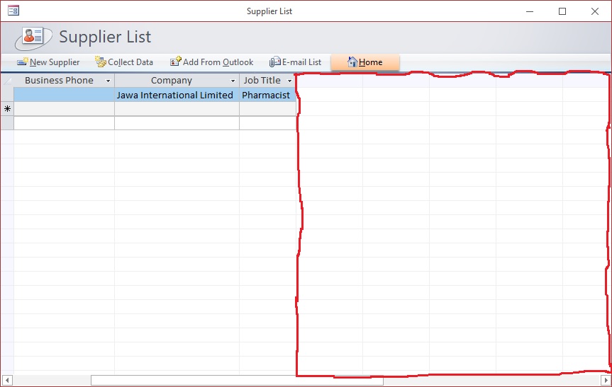Click the horizontal scrollbar right arrow
Screen dimensions: 612x387
tap(606, 380)
